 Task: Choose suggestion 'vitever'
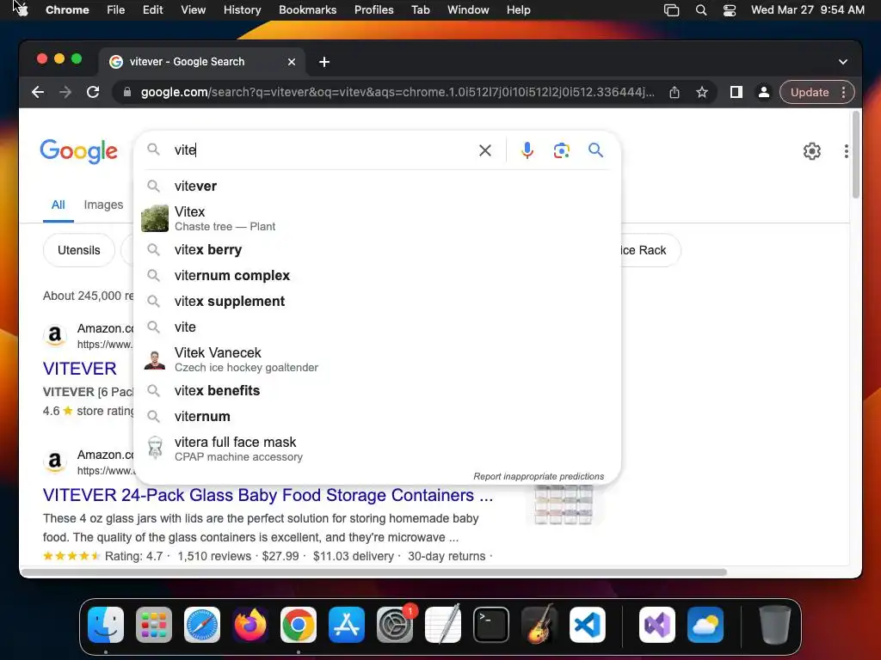(378, 186)
